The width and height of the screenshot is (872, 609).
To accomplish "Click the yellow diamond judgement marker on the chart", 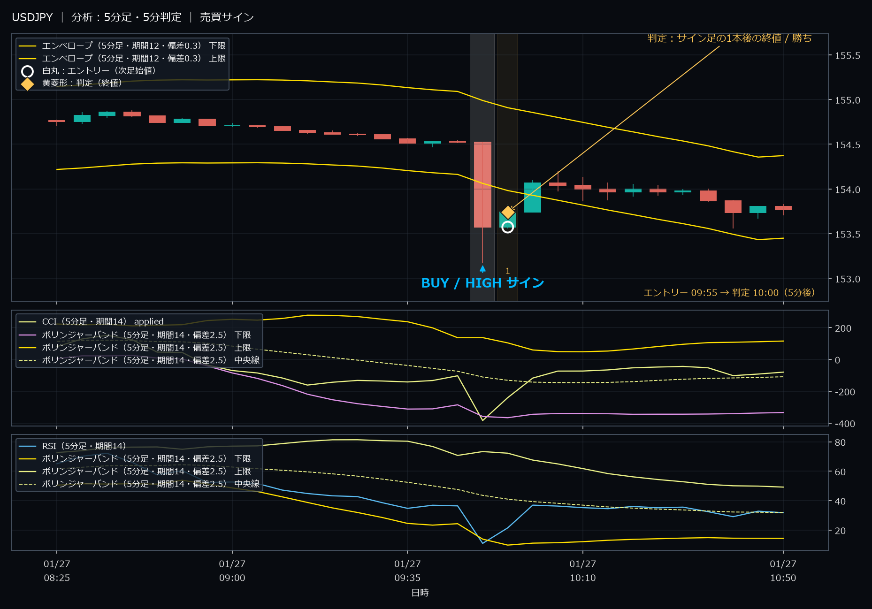I will 508,213.
